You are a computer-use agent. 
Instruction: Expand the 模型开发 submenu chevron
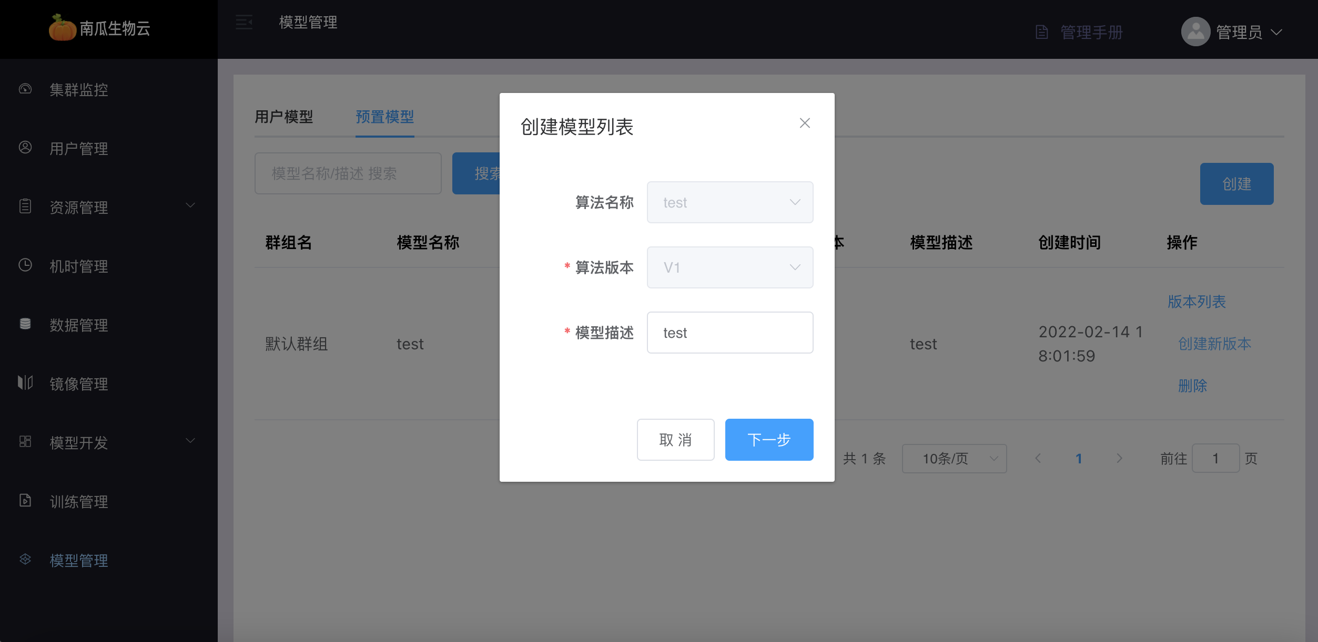pyautogui.click(x=190, y=441)
